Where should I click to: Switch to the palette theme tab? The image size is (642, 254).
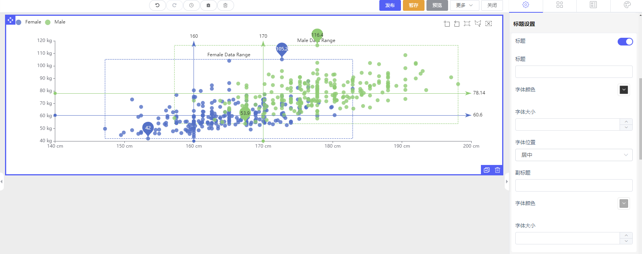click(x=627, y=5)
